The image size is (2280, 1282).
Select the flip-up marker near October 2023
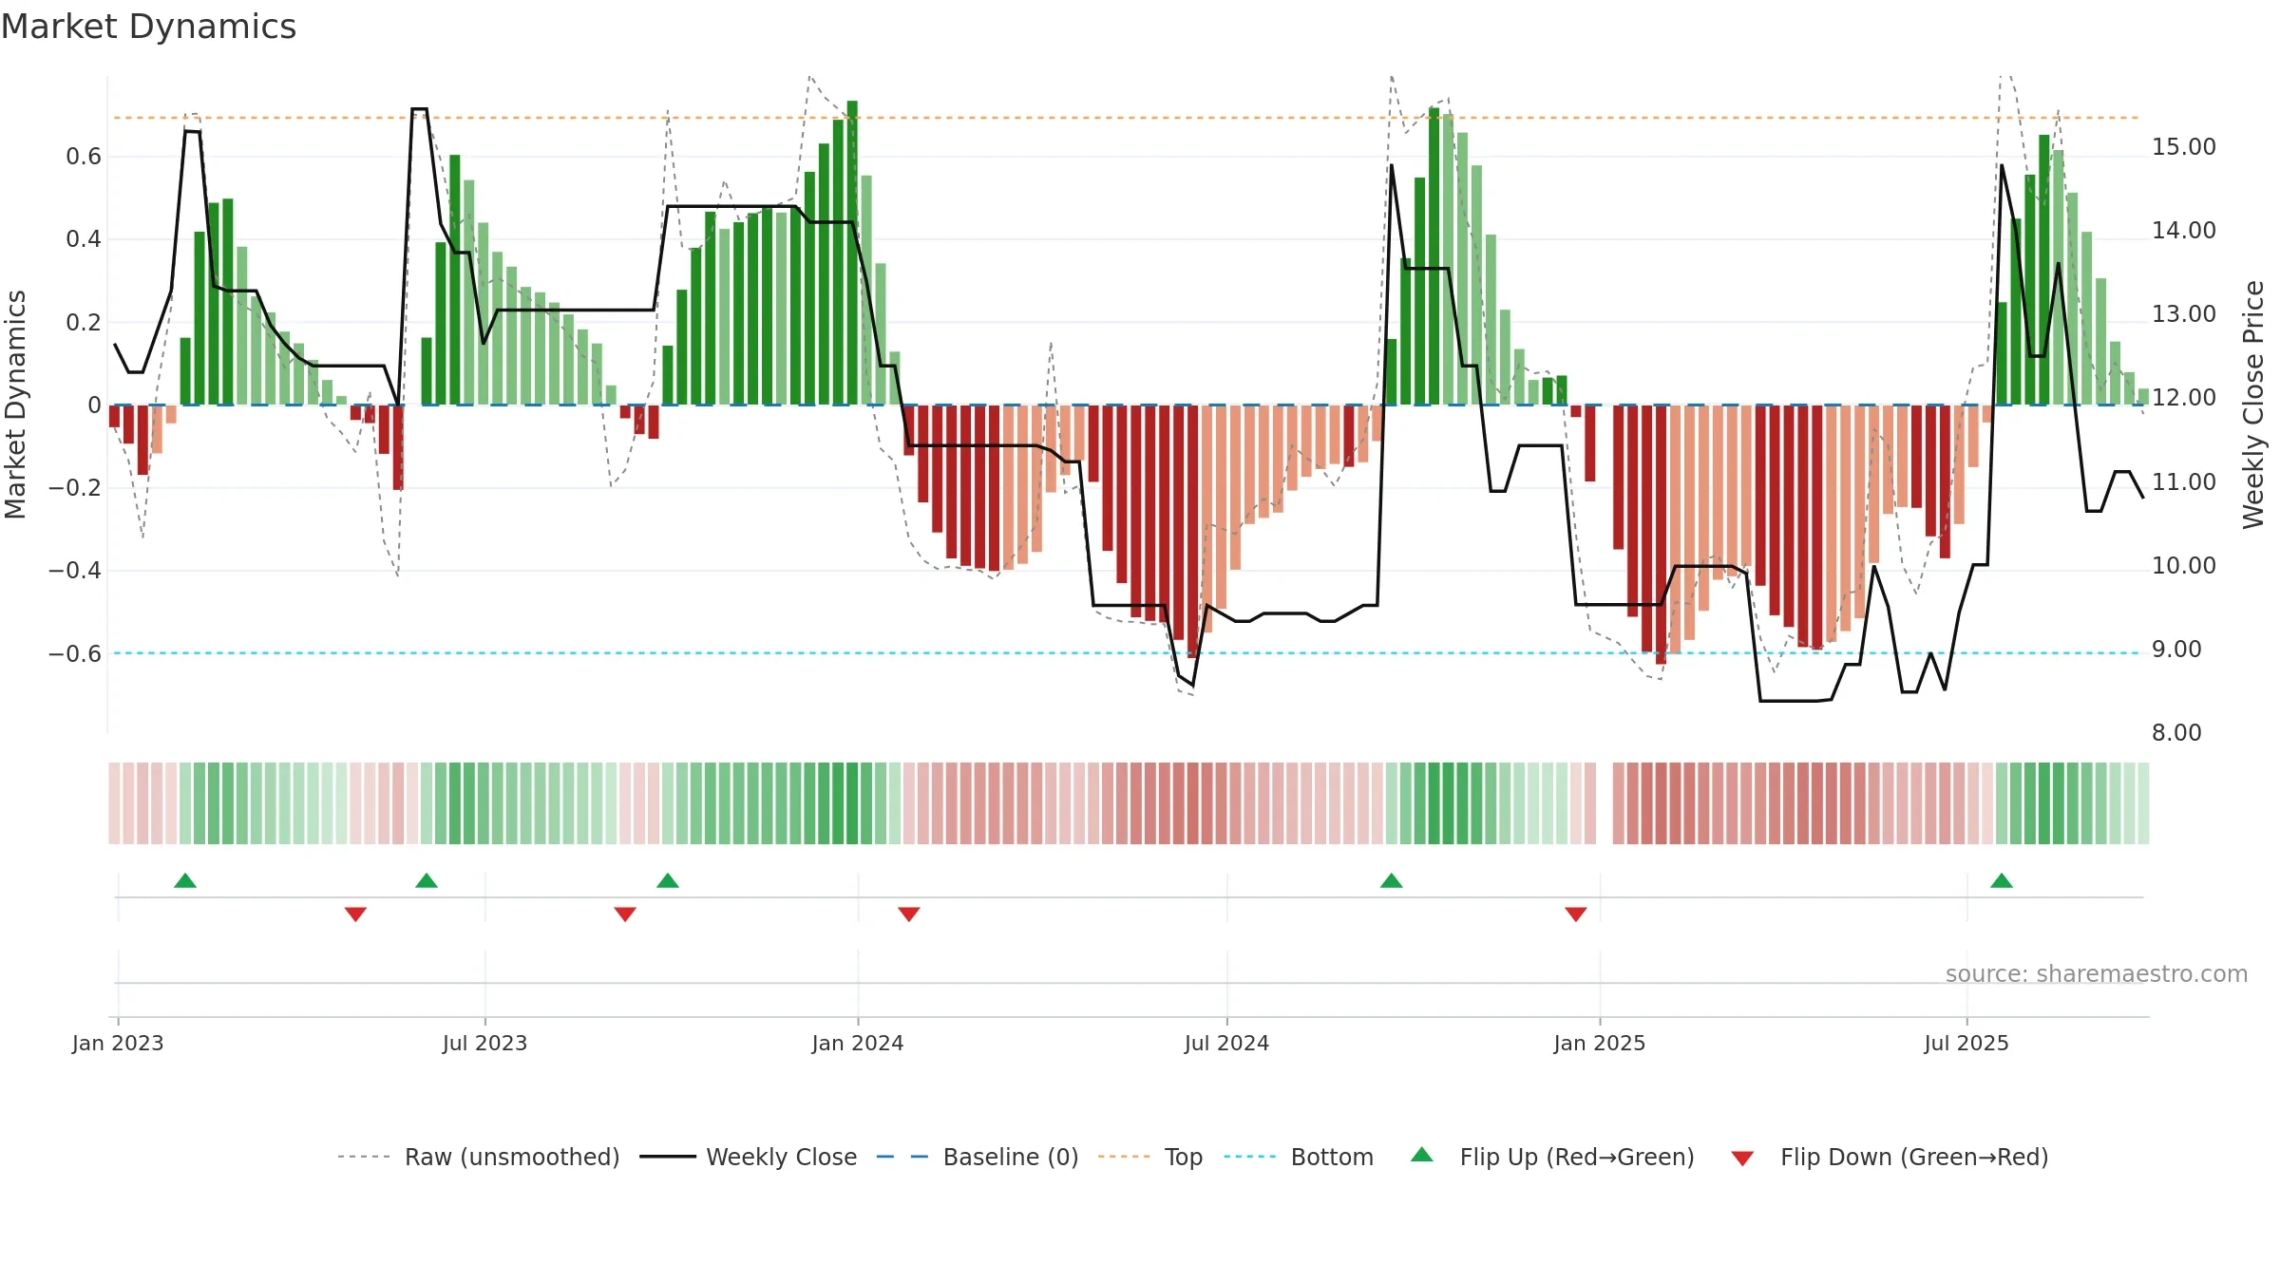click(x=668, y=880)
